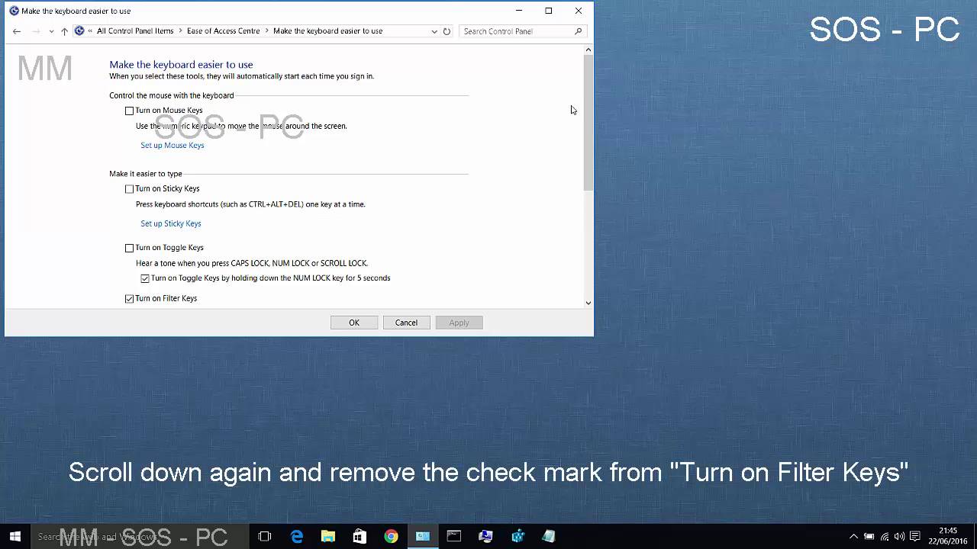977x549 pixels.
Task: Open Action Centre notifications icon
Action: tap(915, 537)
